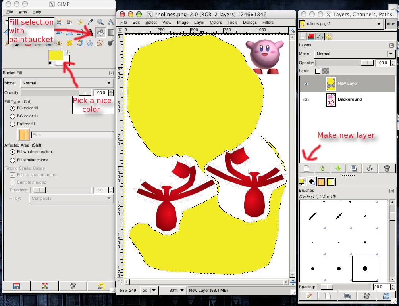Anchor the floating layer
The height and width of the screenshot is (306, 399).
point(370,168)
